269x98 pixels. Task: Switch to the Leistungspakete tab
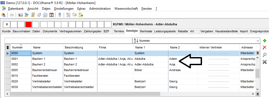(165, 31)
